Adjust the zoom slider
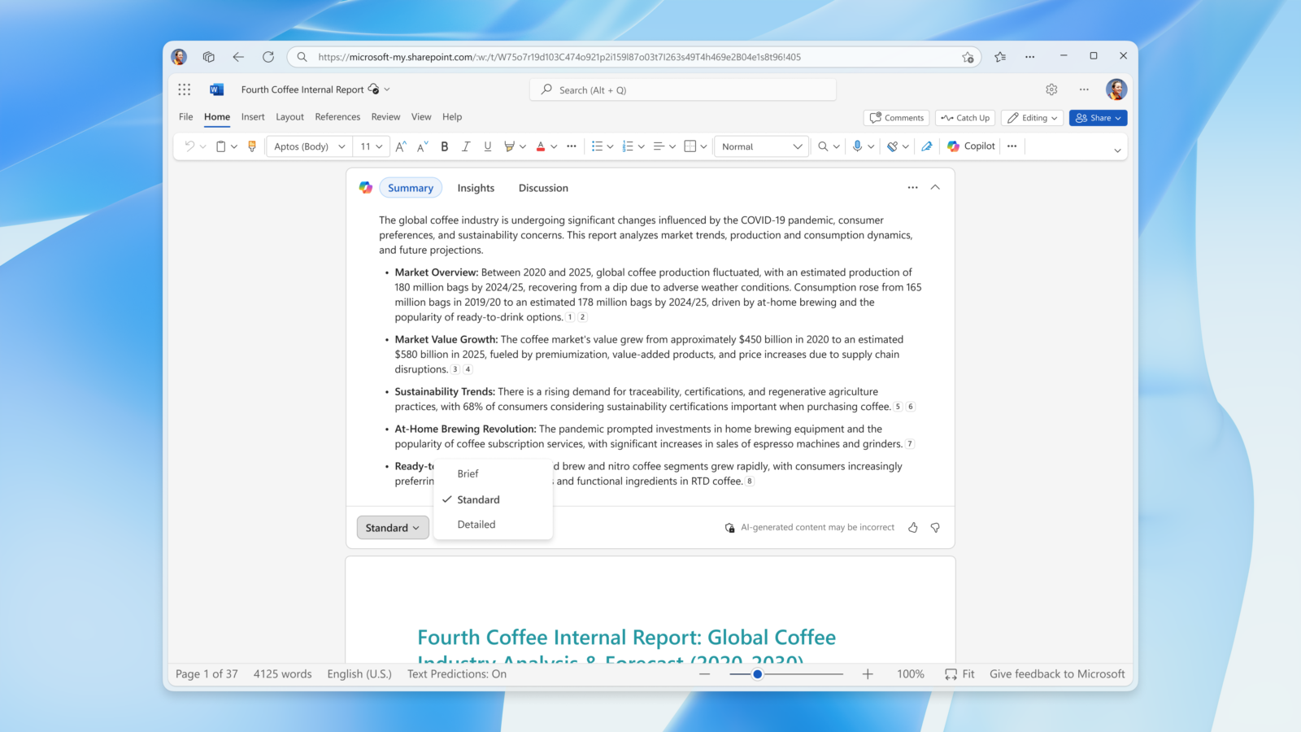Image resolution: width=1301 pixels, height=732 pixels. [x=759, y=673]
